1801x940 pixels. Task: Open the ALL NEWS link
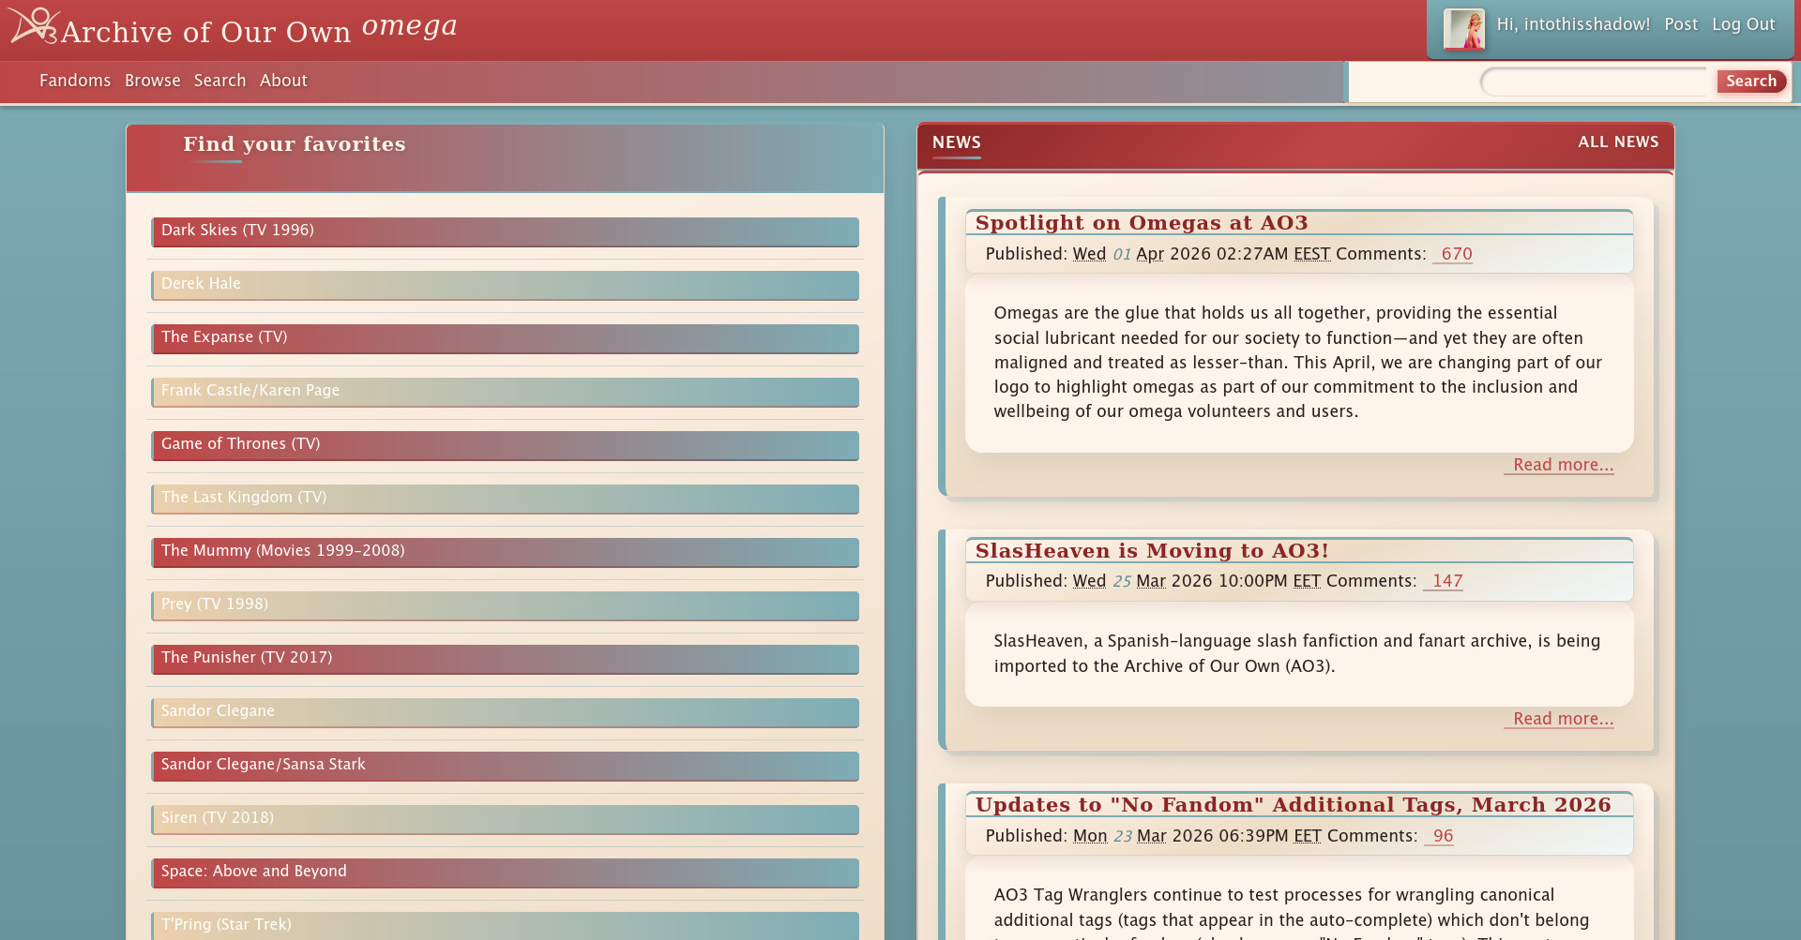pyautogui.click(x=1618, y=142)
